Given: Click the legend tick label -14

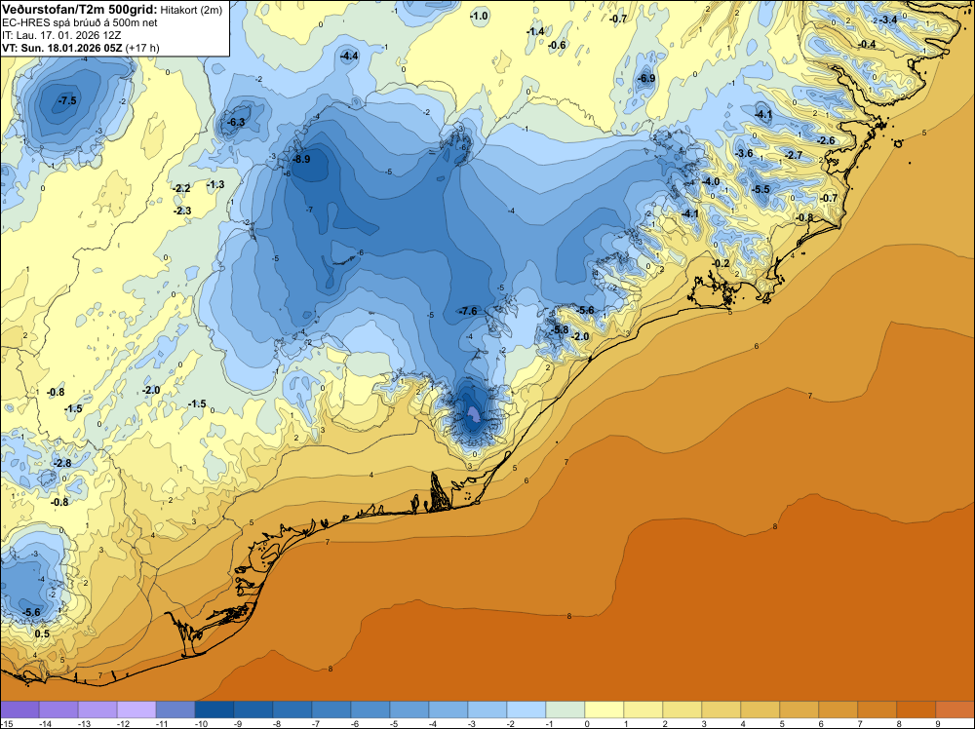Looking at the screenshot, I should point(45,723).
